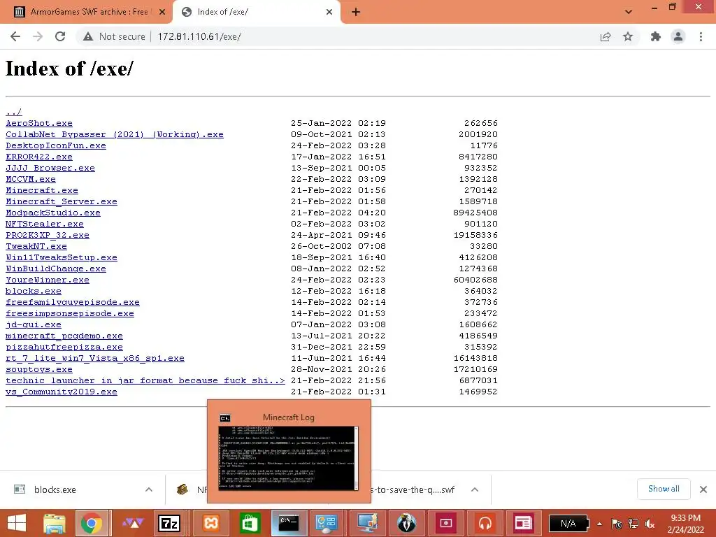Viewport: 716px width, 537px height.
Task: Click the address bar URL
Action: [x=199, y=36]
